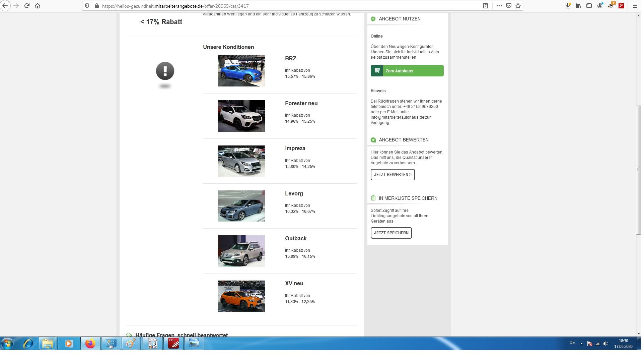Open Firefox account icon
Image resolution: width=643 pixels, height=362 pixels.
[x=600, y=6]
